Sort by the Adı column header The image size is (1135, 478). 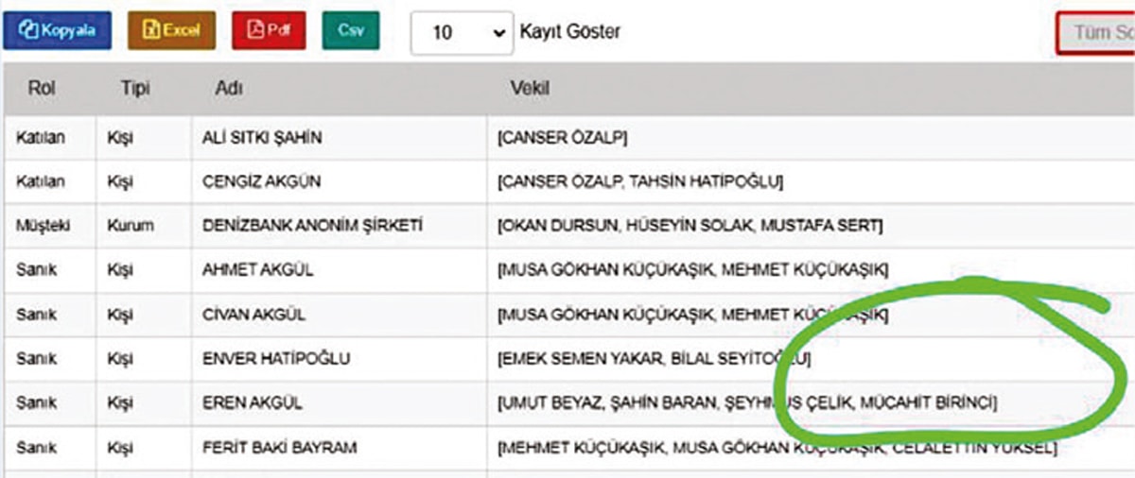[228, 89]
